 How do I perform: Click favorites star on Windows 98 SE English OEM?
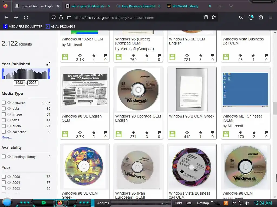94,133
